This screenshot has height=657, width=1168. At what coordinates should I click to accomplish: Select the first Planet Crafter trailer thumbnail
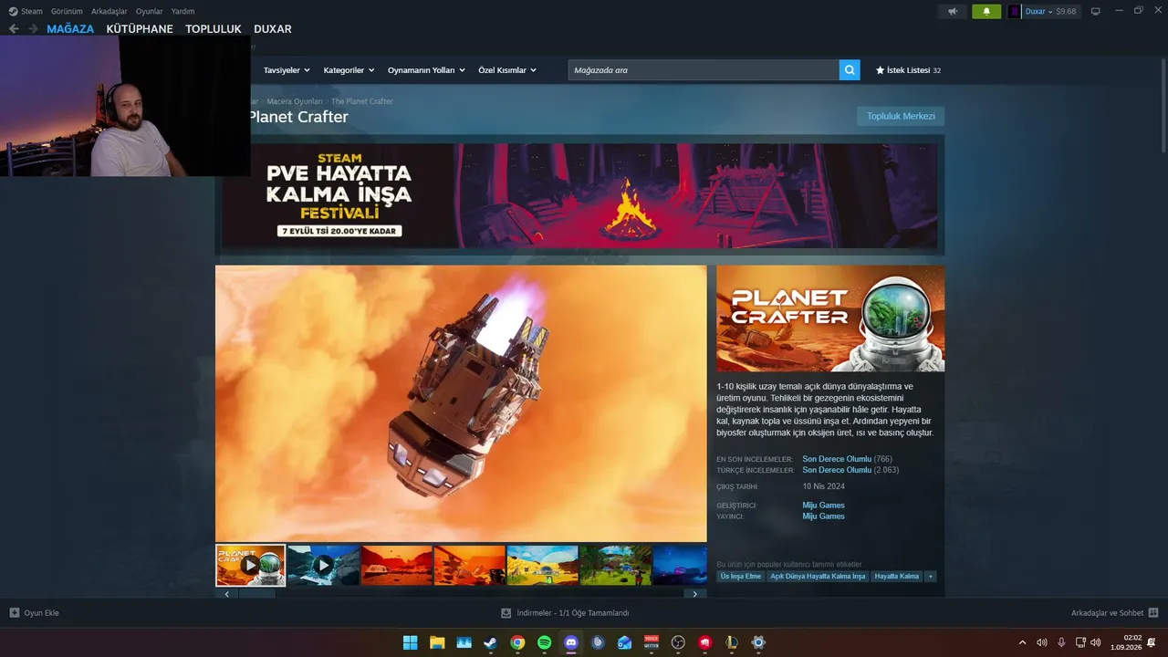click(251, 566)
